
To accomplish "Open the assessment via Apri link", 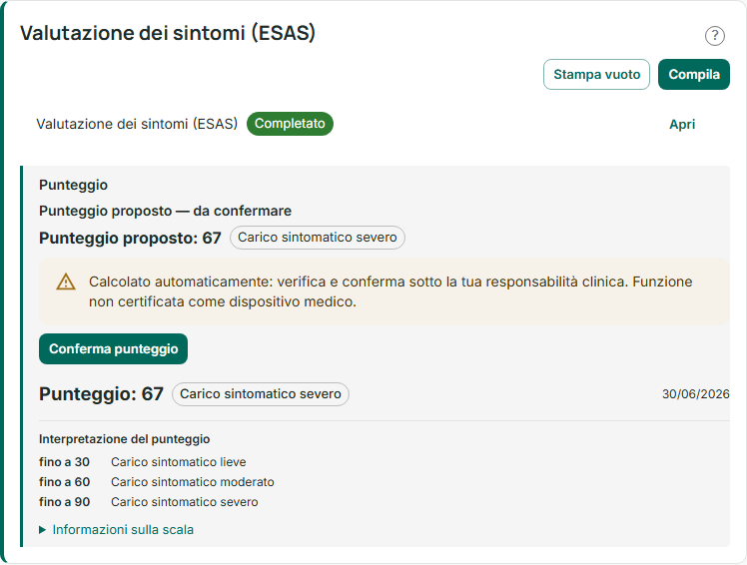I will coord(682,125).
